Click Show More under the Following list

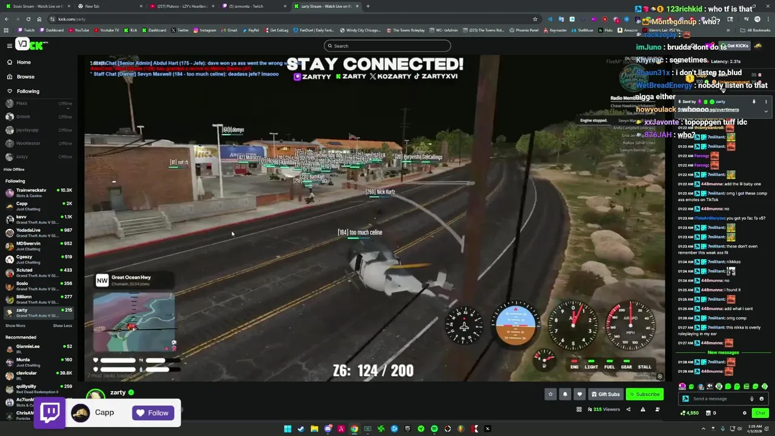(15, 326)
